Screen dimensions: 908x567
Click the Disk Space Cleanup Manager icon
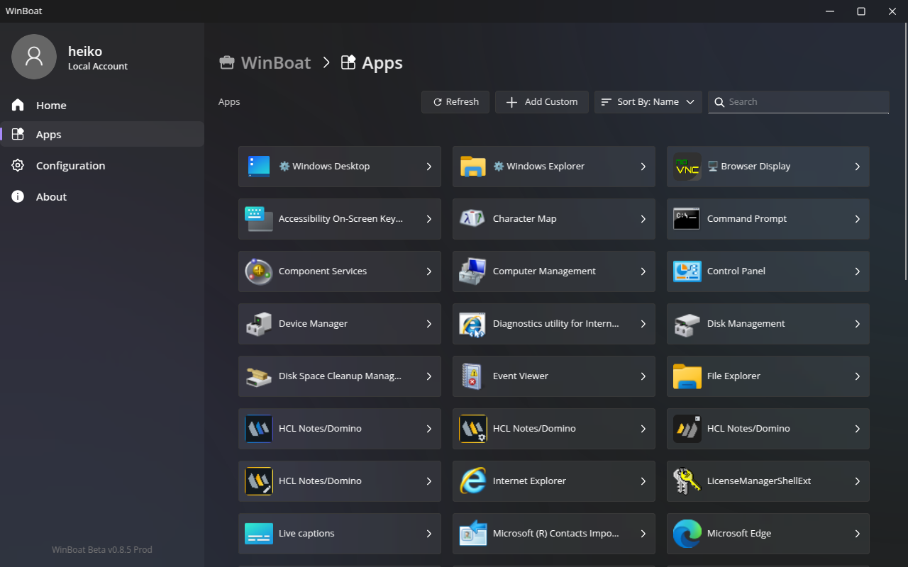(x=259, y=376)
